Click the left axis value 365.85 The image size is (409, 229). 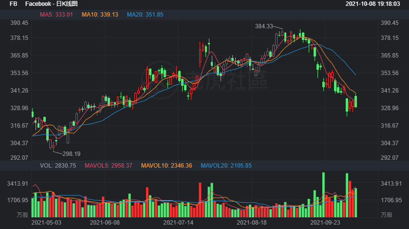pyautogui.click(x=19, y=56)
